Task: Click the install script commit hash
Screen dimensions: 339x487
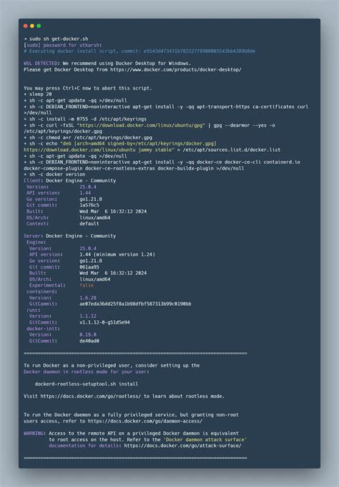Action: pyautogui.click(x=199, y=52)
